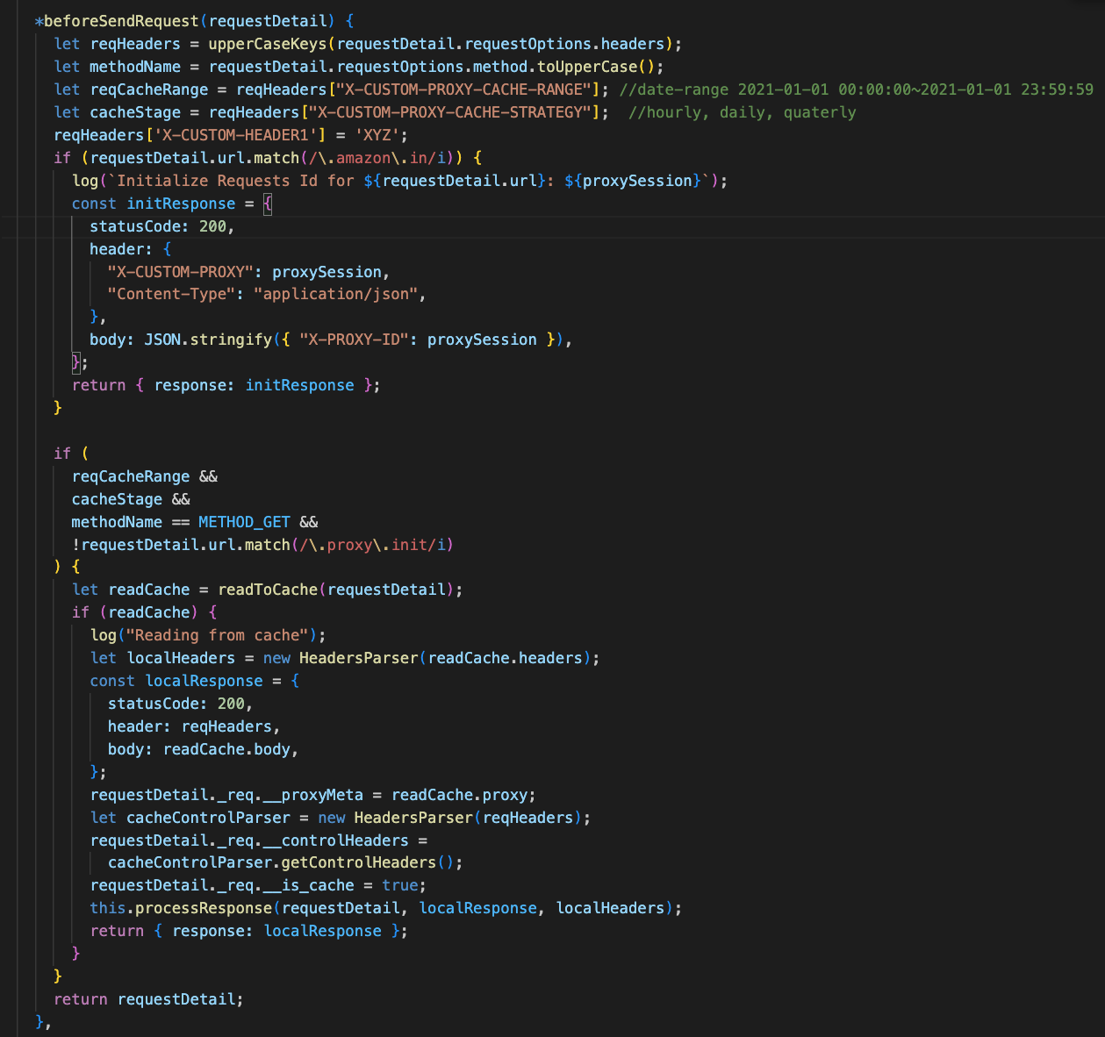Image resolution: width=1105 pixels, height=1037 pixels.
Task: Click the JSON.stringify call
Action: click(x=208, y=340)
